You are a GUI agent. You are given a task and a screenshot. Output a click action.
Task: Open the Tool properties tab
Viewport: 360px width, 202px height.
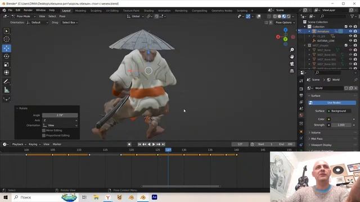[301, 81]
